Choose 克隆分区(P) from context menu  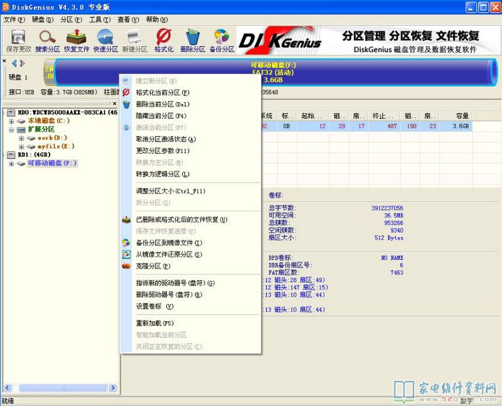(x=191, y=266)
